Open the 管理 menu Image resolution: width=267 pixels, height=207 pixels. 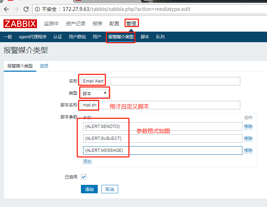(131, 24)
